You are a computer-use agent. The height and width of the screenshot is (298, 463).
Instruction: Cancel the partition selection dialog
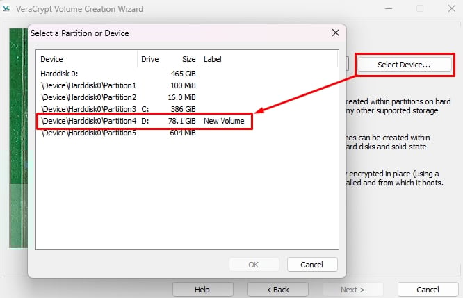coord(312,265)
